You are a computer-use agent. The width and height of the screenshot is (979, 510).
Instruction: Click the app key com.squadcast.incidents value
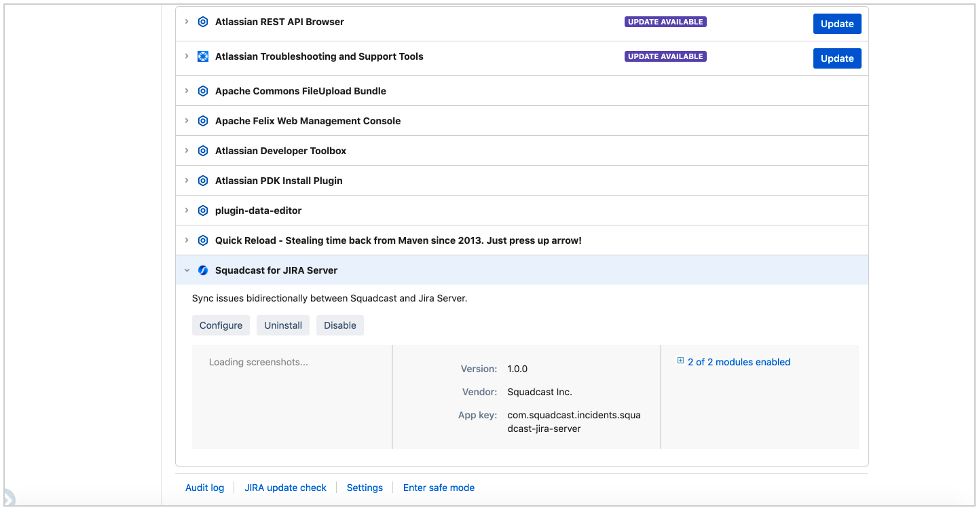tap(574, 422)
